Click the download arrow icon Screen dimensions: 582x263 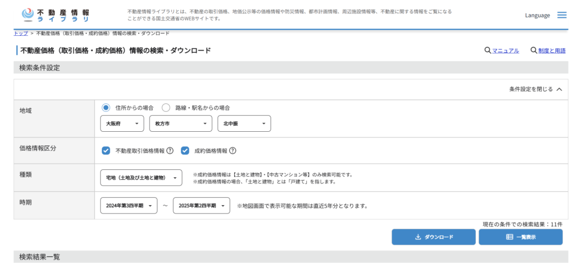pos(418,237)
